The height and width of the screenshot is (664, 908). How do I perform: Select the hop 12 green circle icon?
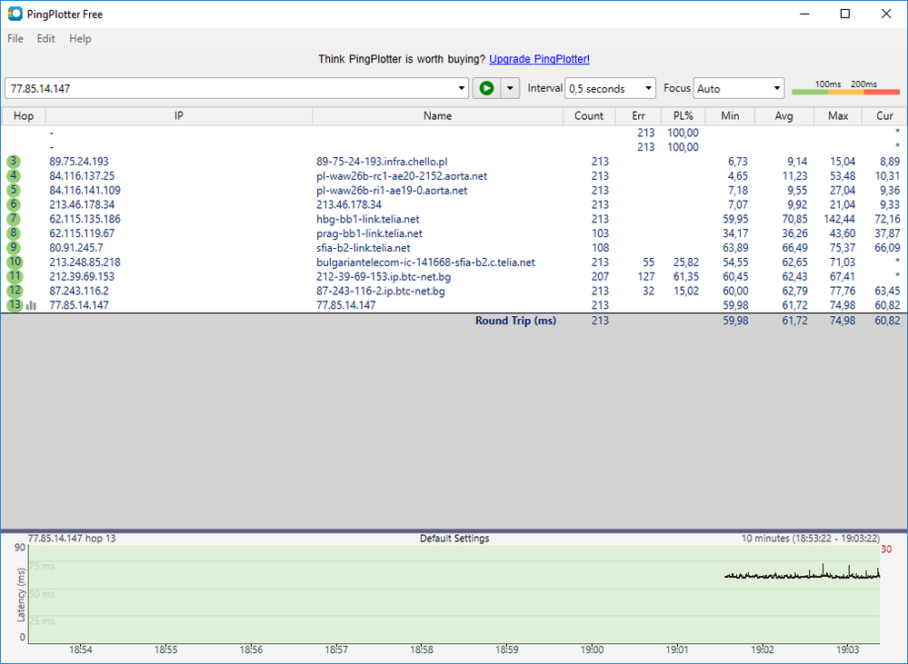tap(13, 292)
